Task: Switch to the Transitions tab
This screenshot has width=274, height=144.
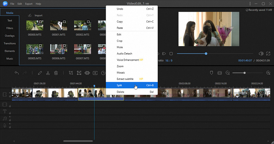Action: (10, 43)
